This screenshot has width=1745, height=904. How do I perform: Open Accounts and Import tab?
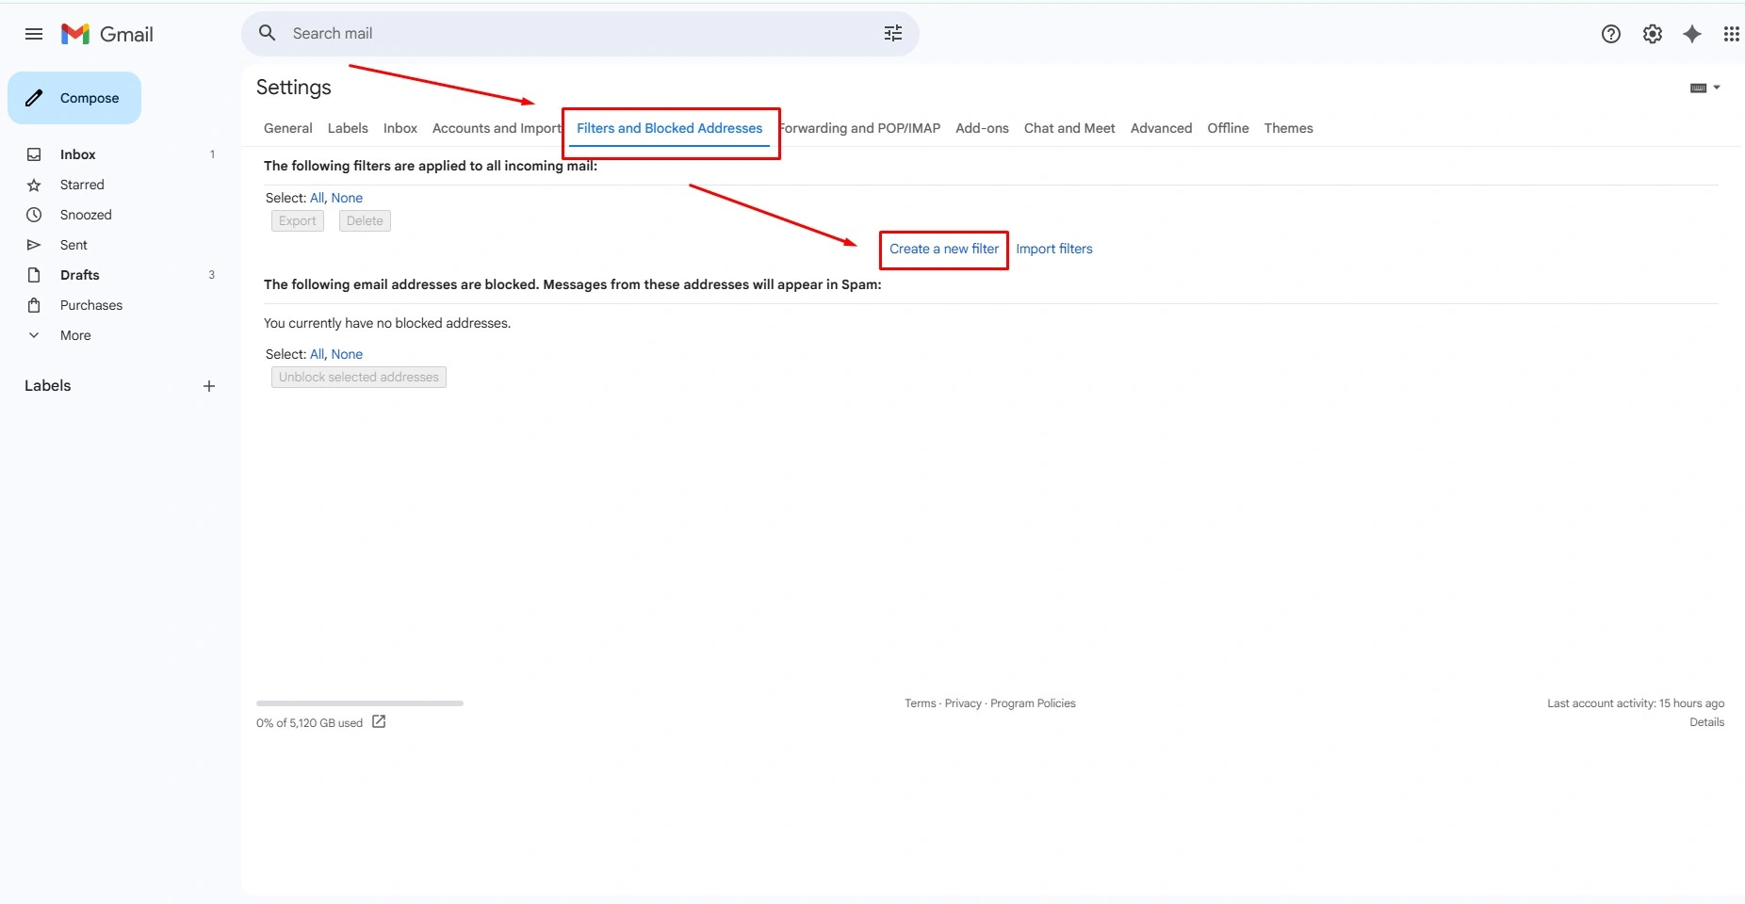tap(497, 128)
